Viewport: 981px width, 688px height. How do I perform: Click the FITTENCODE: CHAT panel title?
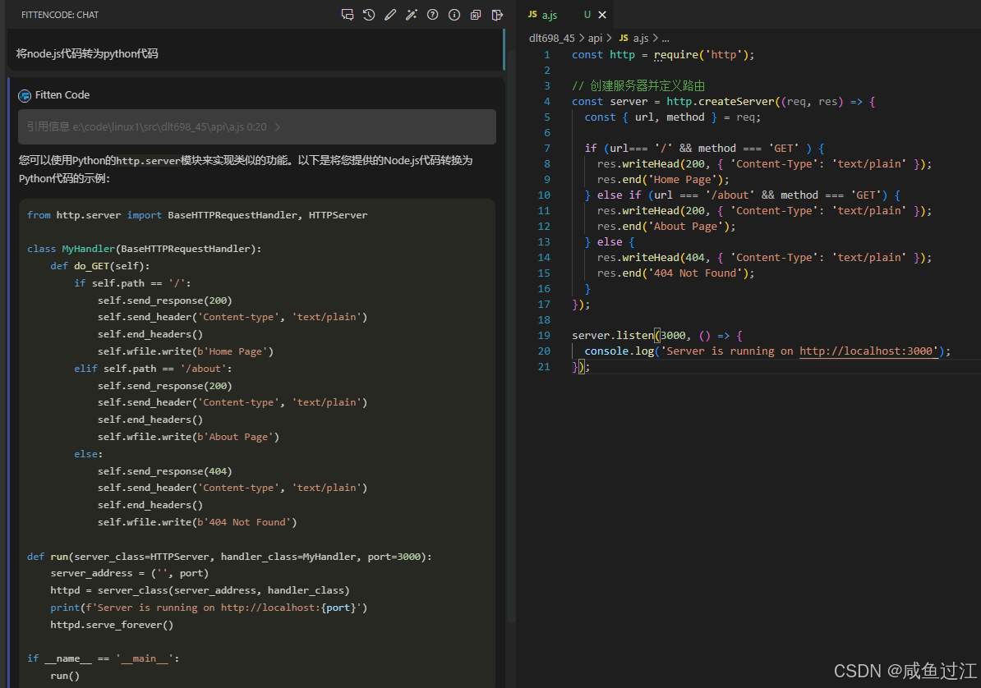tap(60, 15)
